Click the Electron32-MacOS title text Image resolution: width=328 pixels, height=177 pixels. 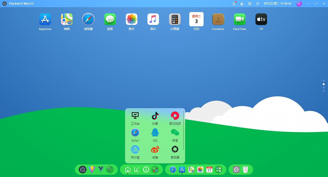pyautogui.click(x=21, y=4)
